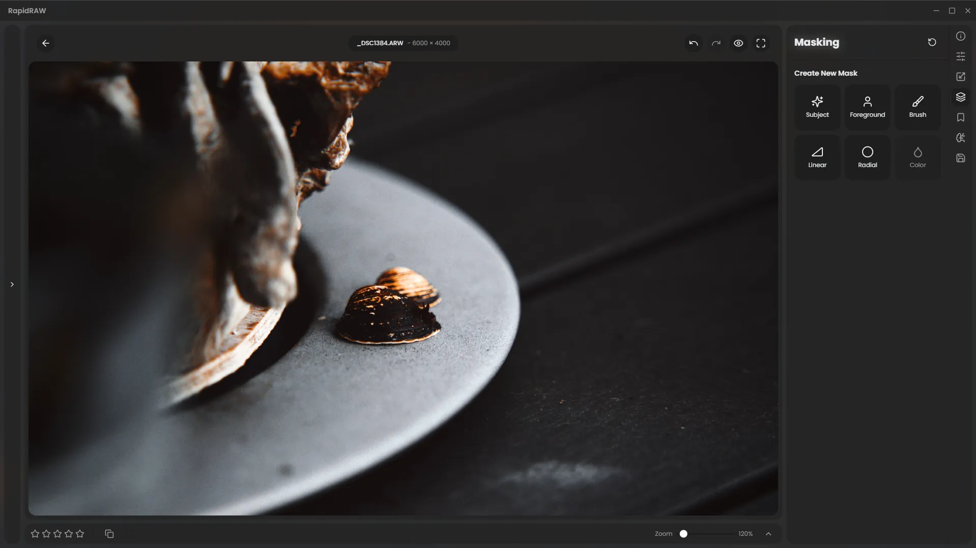Expand the left side panel
Viewport: 976px width, 548px height.
tap(12, 284)
